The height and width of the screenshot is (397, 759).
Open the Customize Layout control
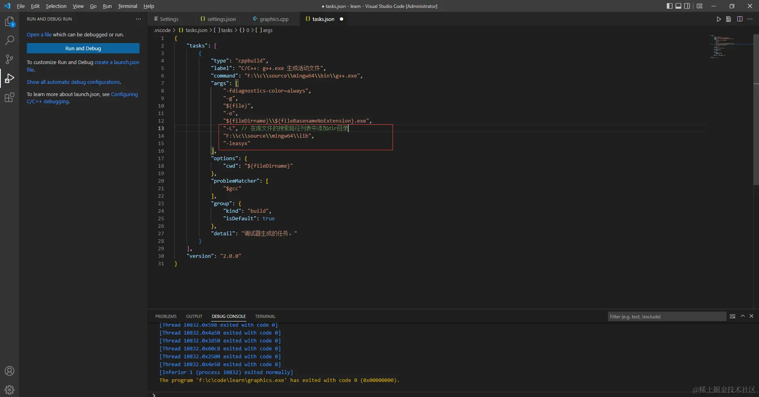pyautogui.click(x=699, y=6)
